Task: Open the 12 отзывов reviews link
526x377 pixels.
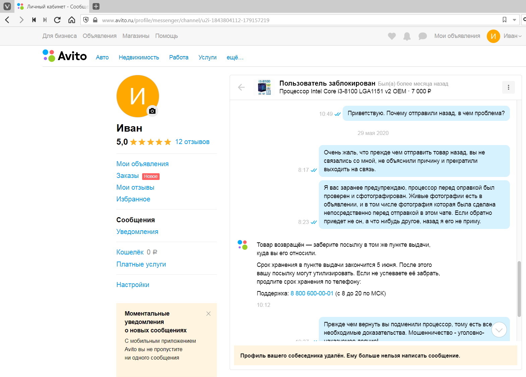Action: tap(192, 142)
